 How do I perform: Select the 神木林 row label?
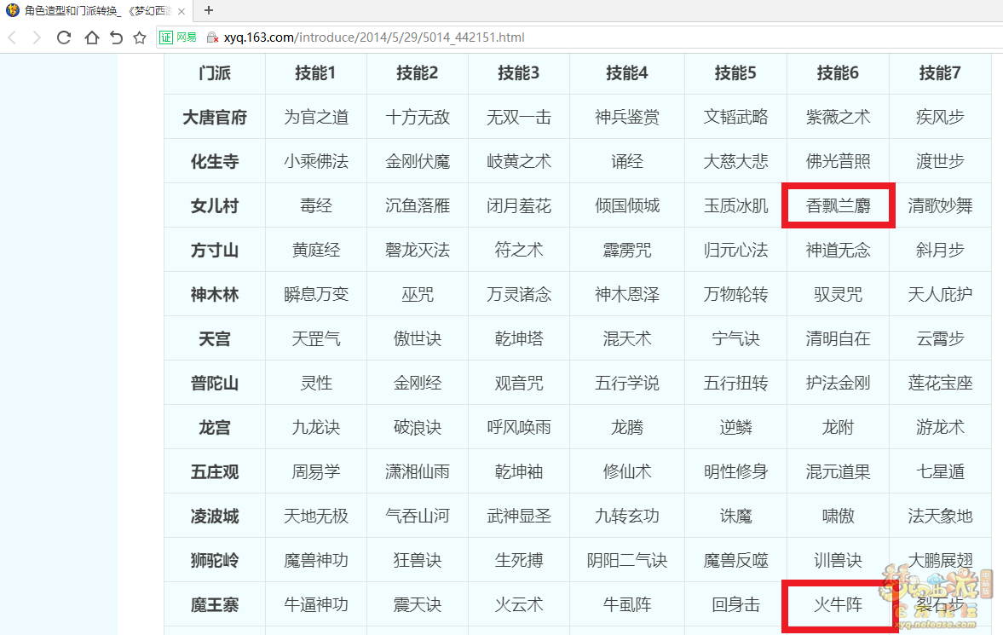(x=215, y=294)
